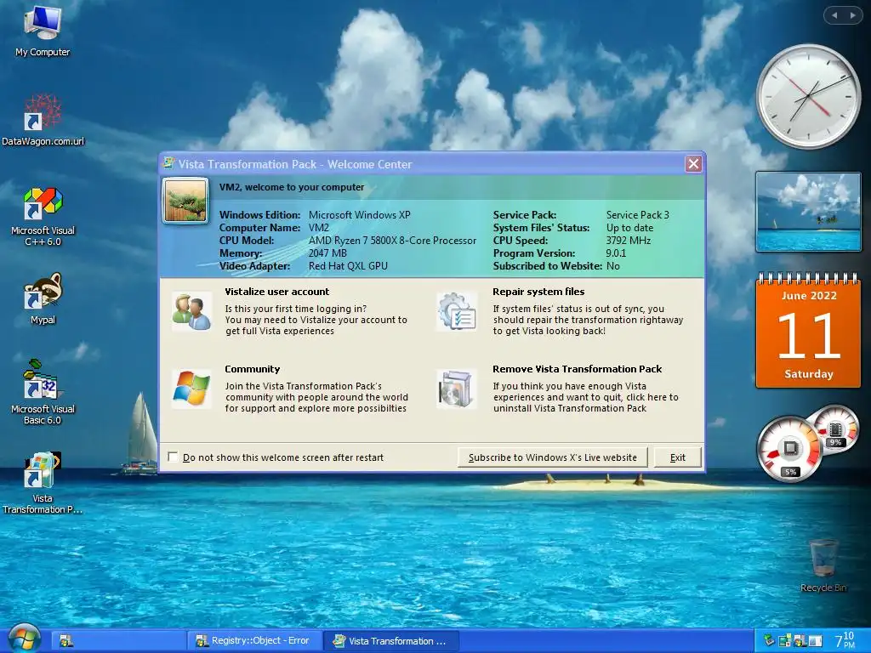Launch Microsoft Visual Basic 6.0 shortcut
Image resolution: width=871 pixels, height=653 pixels.
(43, 392)
